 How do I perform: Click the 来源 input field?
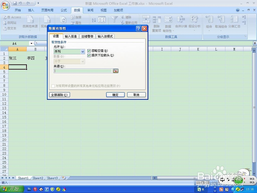pos(83,71)
